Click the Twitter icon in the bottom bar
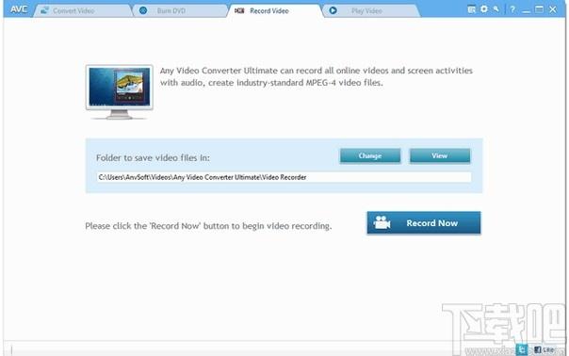 (522, 349)
